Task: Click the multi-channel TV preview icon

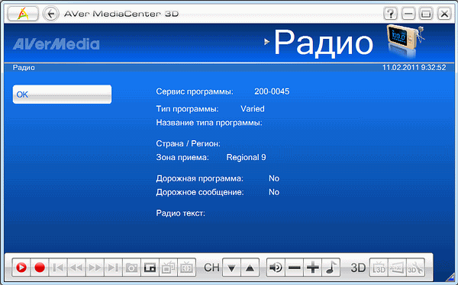Action: (x=169, y=267)
